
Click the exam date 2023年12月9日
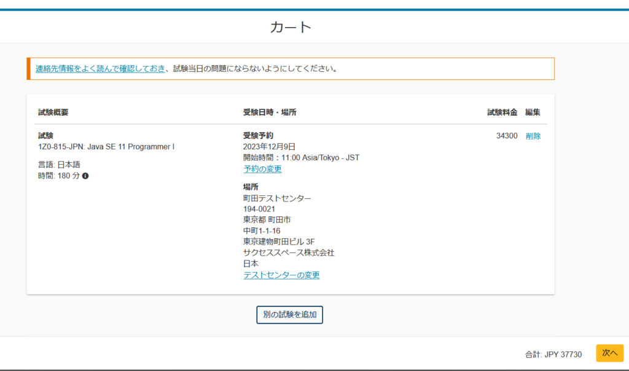click(269, 147)
